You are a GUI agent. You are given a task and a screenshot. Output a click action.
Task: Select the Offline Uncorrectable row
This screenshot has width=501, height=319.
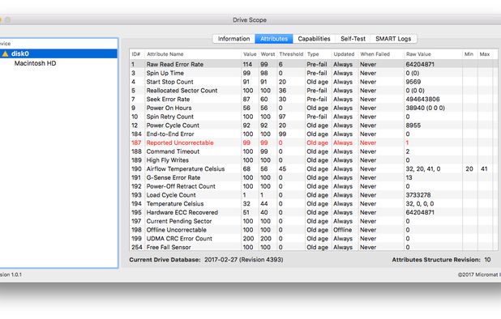pos(314,230)
